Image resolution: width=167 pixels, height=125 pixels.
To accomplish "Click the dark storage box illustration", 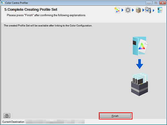I will [140, 84].
